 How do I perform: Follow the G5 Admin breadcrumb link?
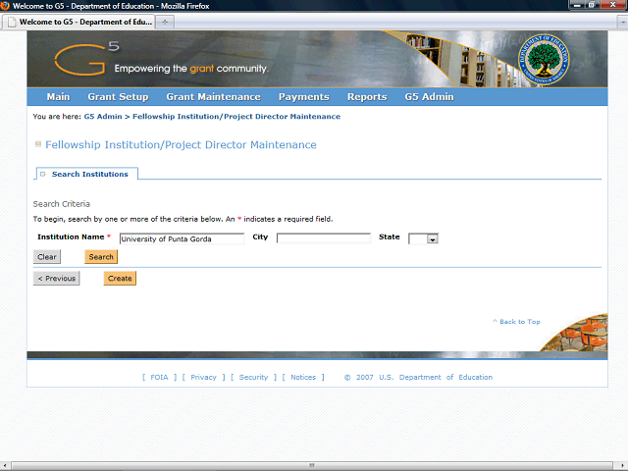coord(103,117)
